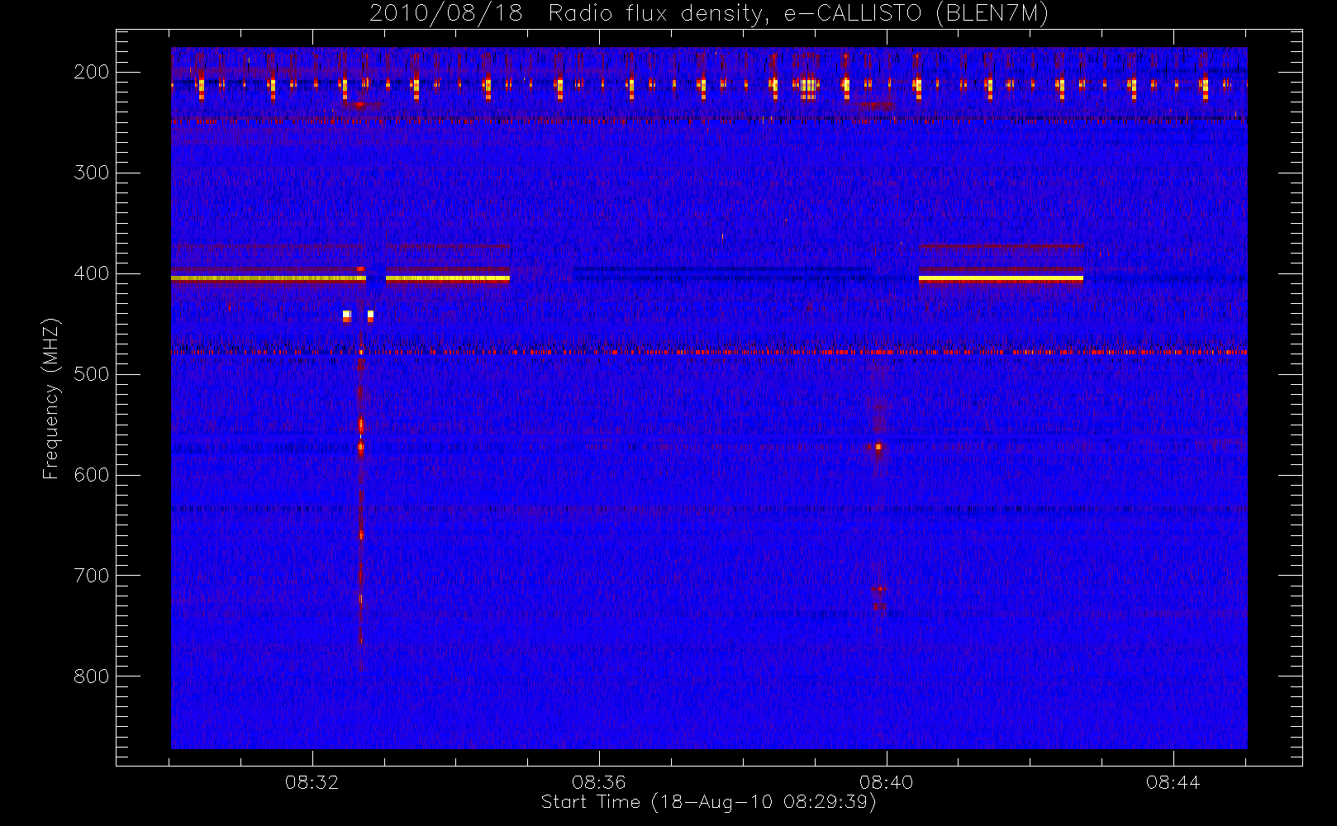The height and width of the screenshot is (826, 1337).
Task: Click the red horizontal interference line near 480 MHz
Action: [x=709, y=353]
